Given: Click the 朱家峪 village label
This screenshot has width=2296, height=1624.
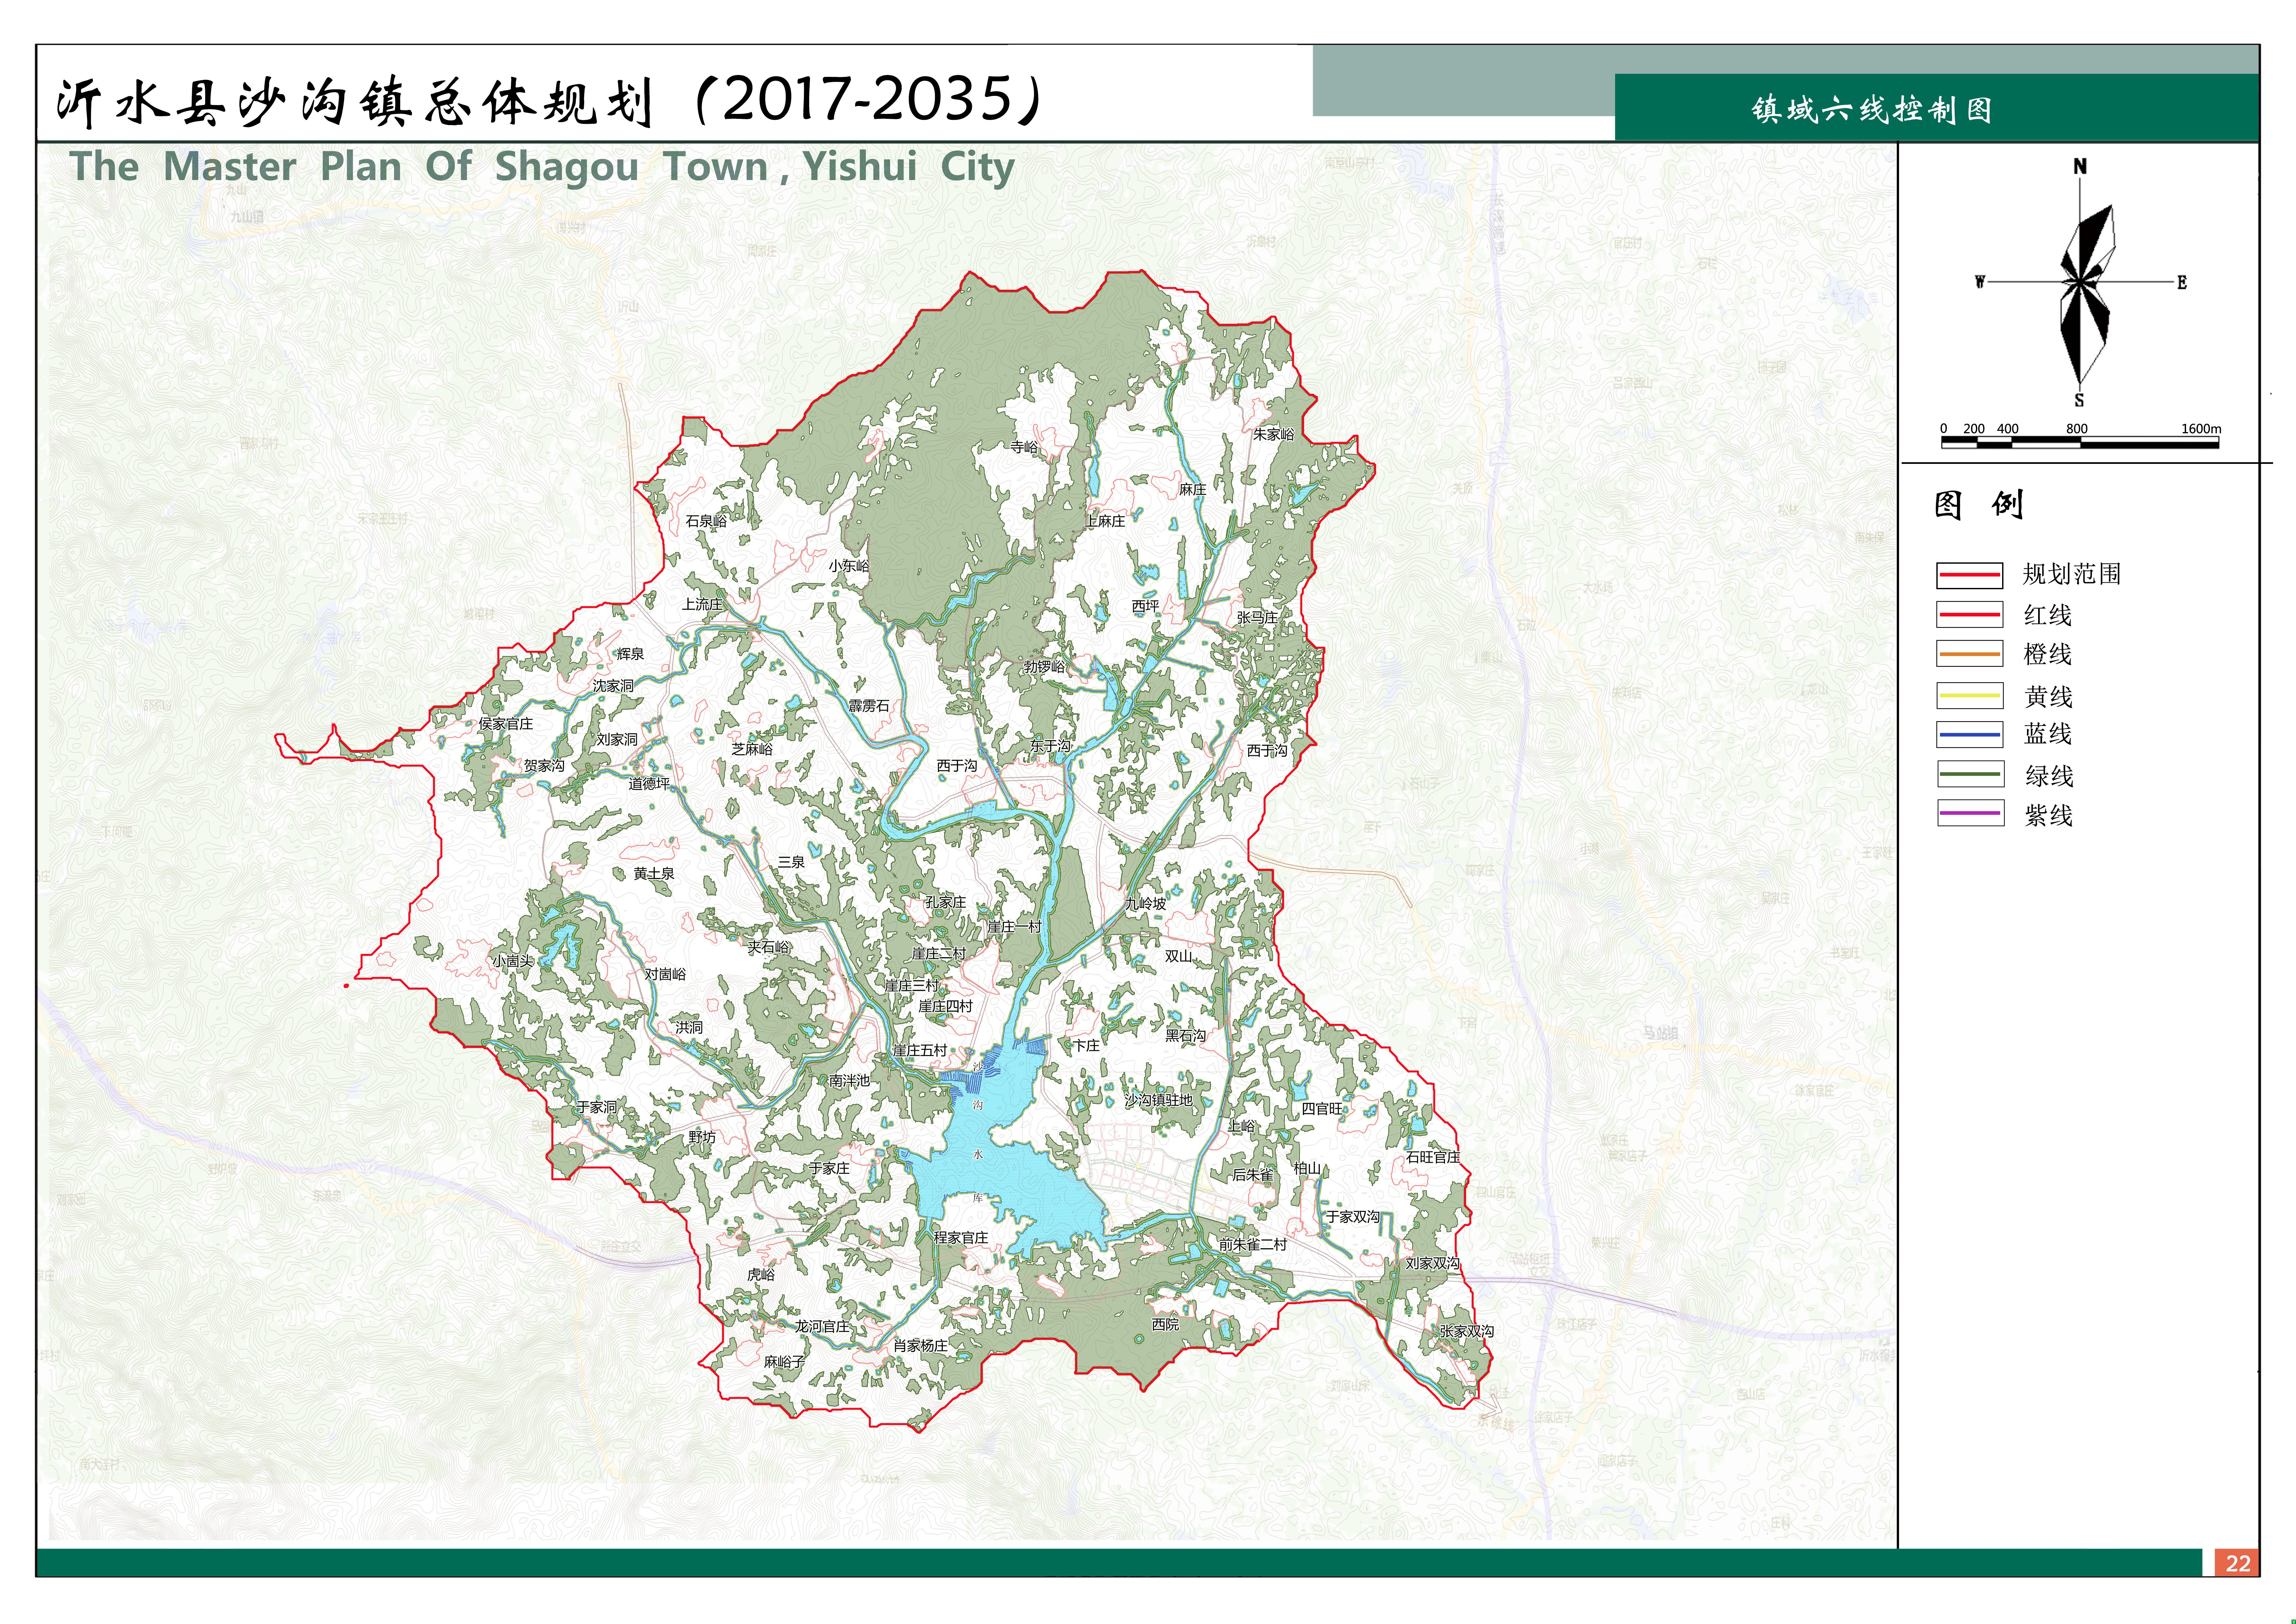Looking at the screenshot, I should click(x=1273, y=434).
